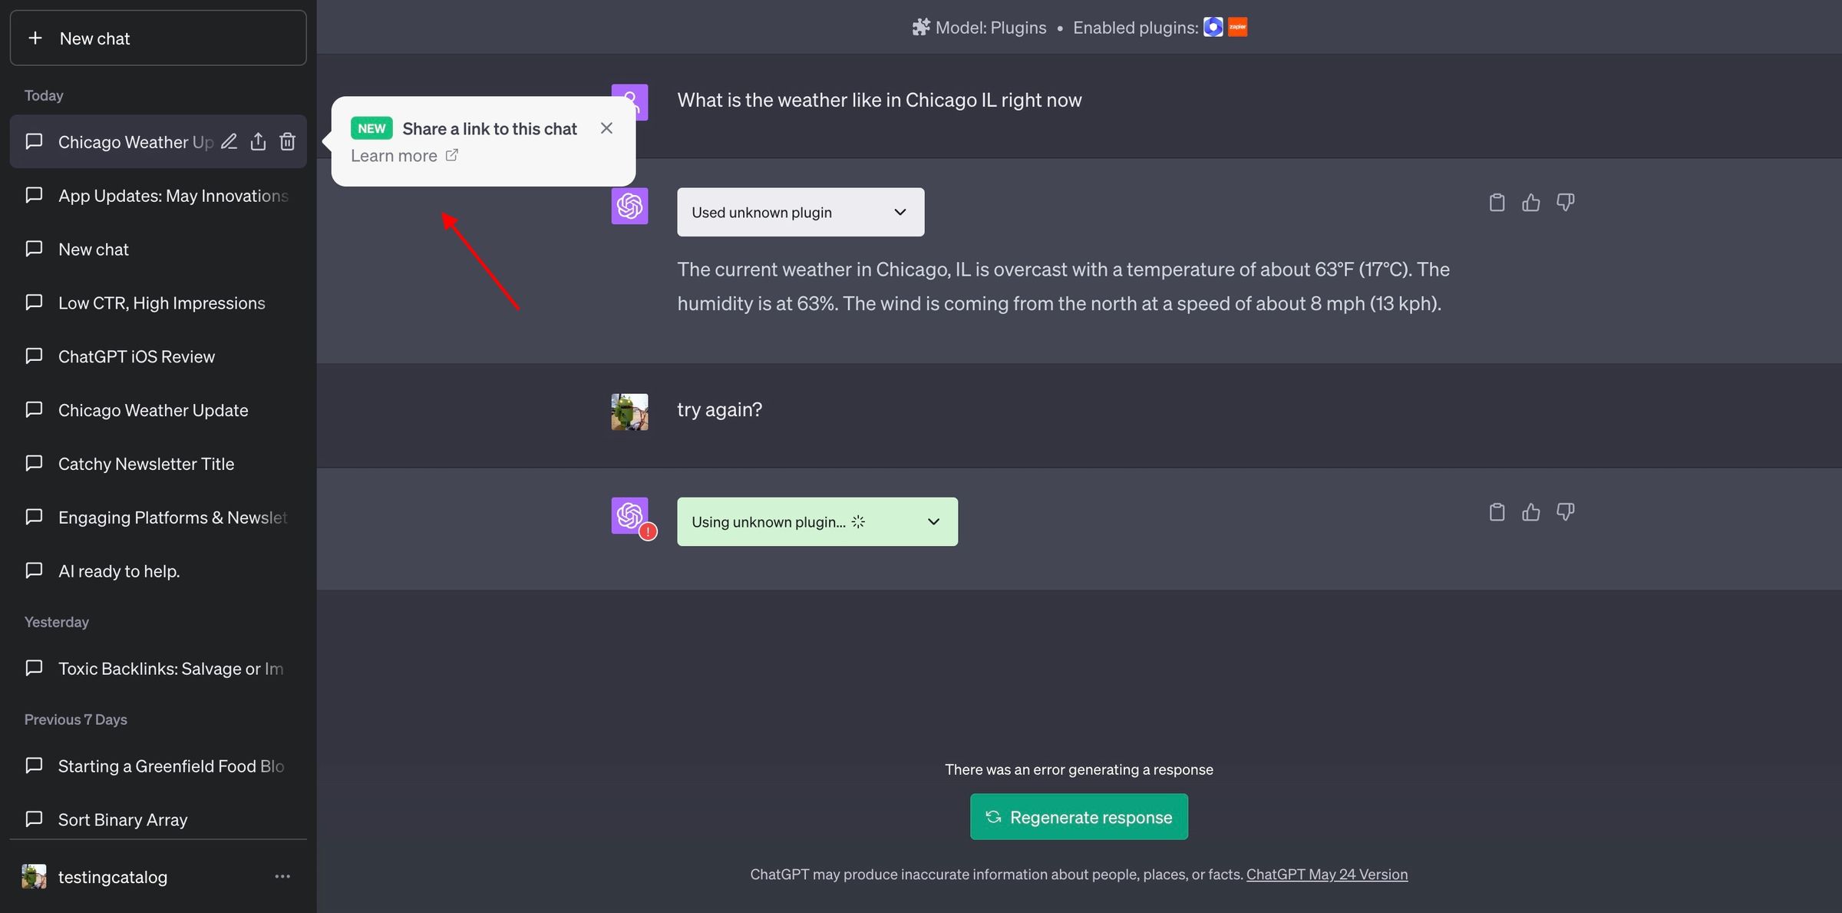Click the puzzle piece plugins icon
The width and height of the screenshot is (1842, 913).
[919, 26]
